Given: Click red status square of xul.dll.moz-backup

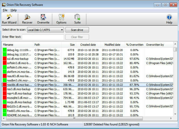Looking at the screenshot, I should (4, 59).
